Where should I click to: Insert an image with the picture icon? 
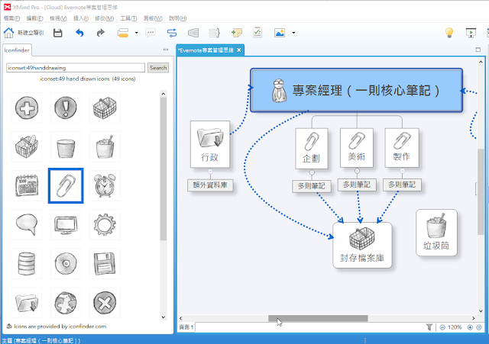[280, 33]
